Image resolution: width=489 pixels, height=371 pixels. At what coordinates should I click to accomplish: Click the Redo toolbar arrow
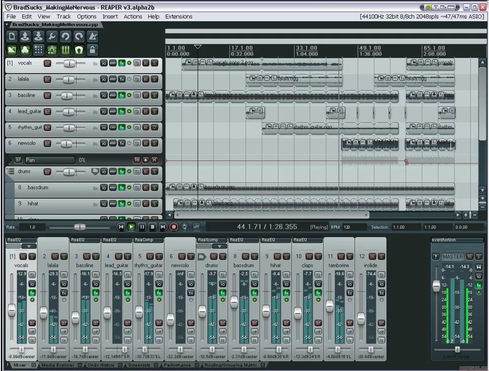pos(79,36)
